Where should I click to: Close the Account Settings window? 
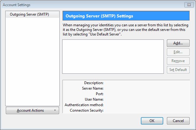pyautogui.click(x=189, y=5)
